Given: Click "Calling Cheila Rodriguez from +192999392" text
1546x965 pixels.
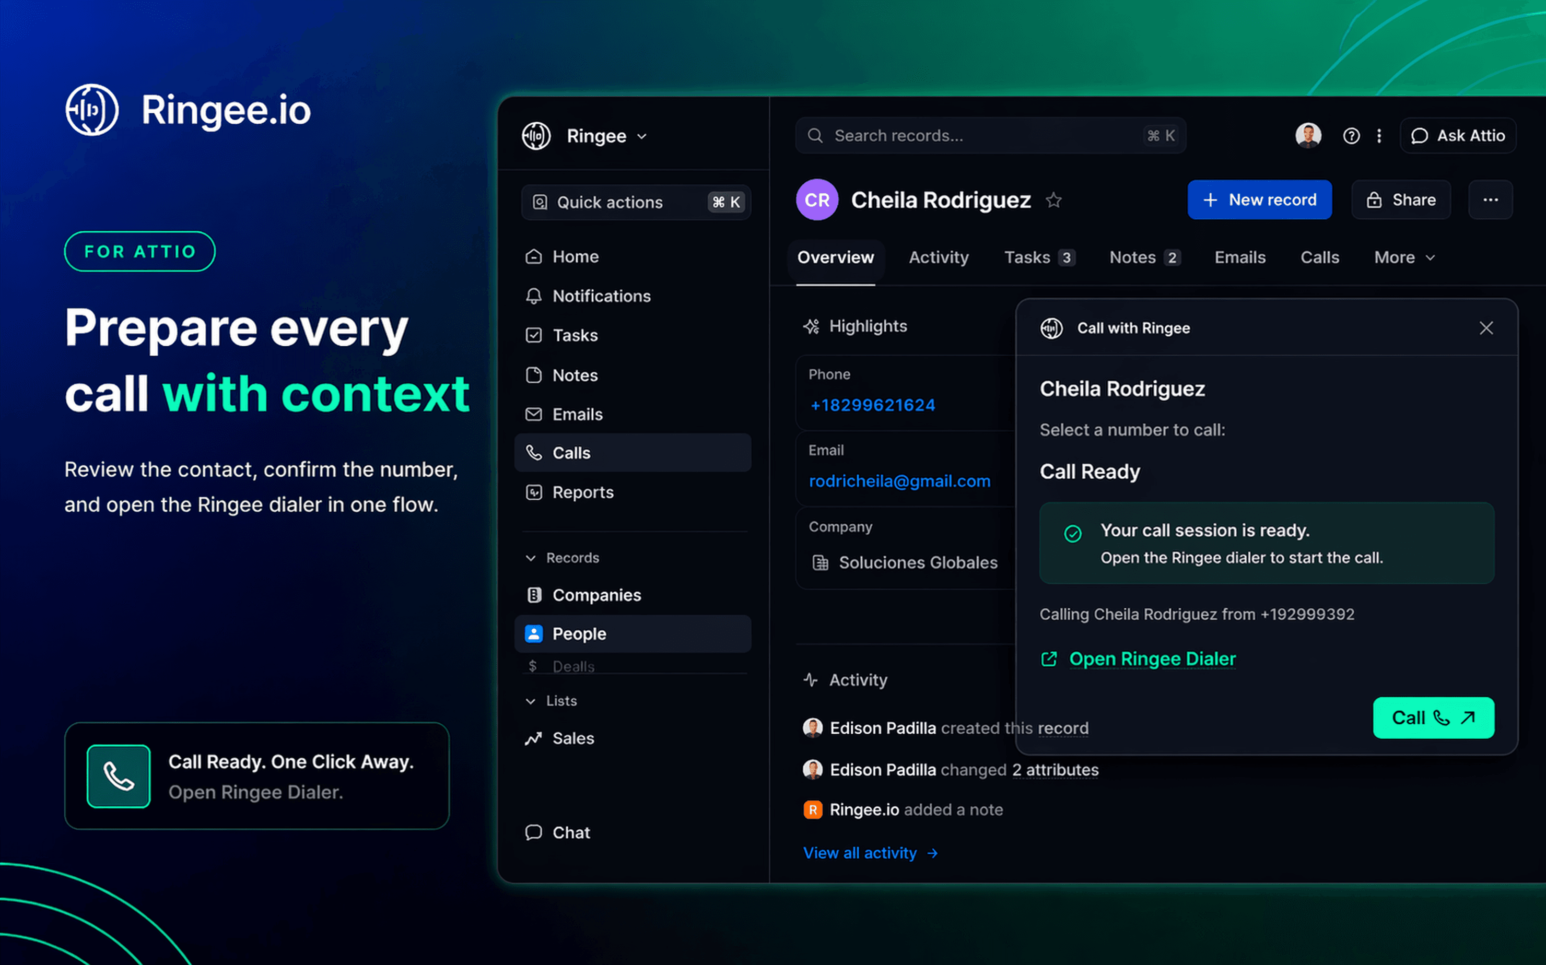Looking at the screenshot, I should click(1197, 614).
